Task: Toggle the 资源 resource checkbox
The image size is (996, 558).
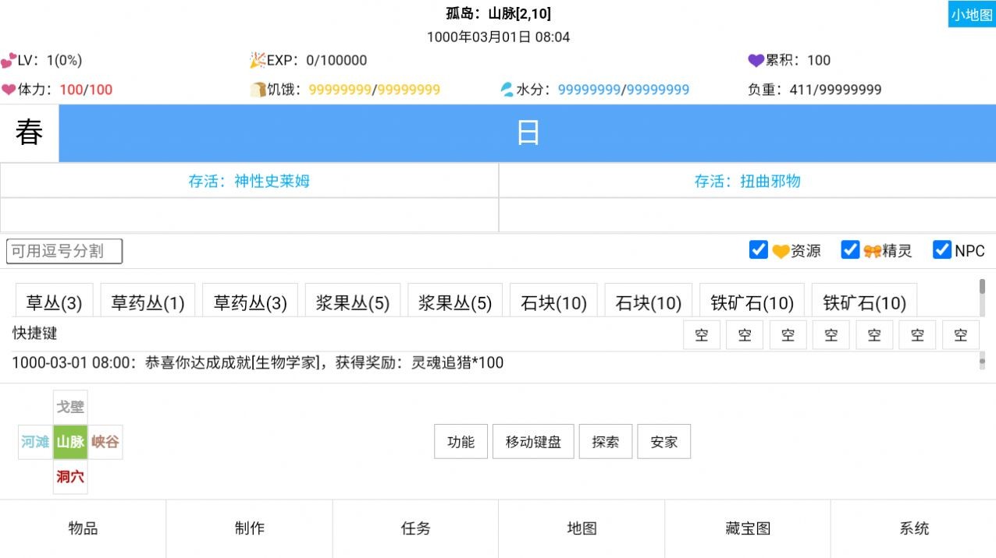Action: pyautogui.click(x=758, y=249)
